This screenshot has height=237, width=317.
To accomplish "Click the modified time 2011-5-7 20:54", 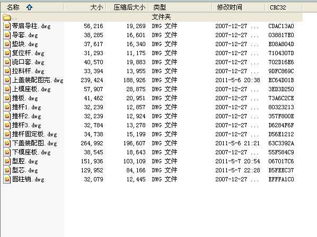I will pos(237,161).
